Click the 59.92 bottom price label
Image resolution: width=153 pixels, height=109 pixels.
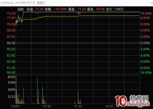(x=11, y=73)
